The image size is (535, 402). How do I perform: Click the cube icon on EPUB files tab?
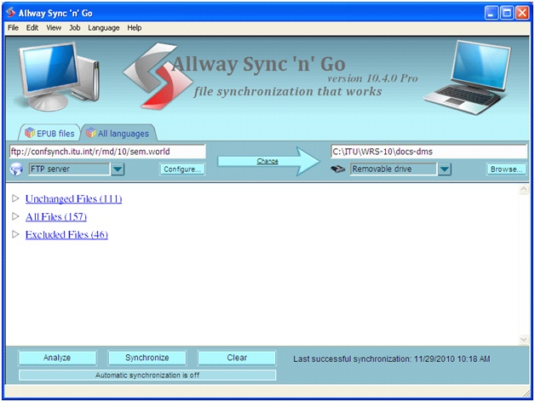(30, 133)
